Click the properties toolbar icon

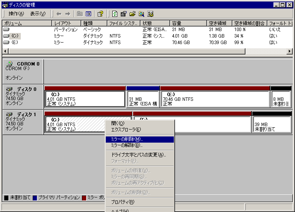pyautogui.click(x=123, y=14)
